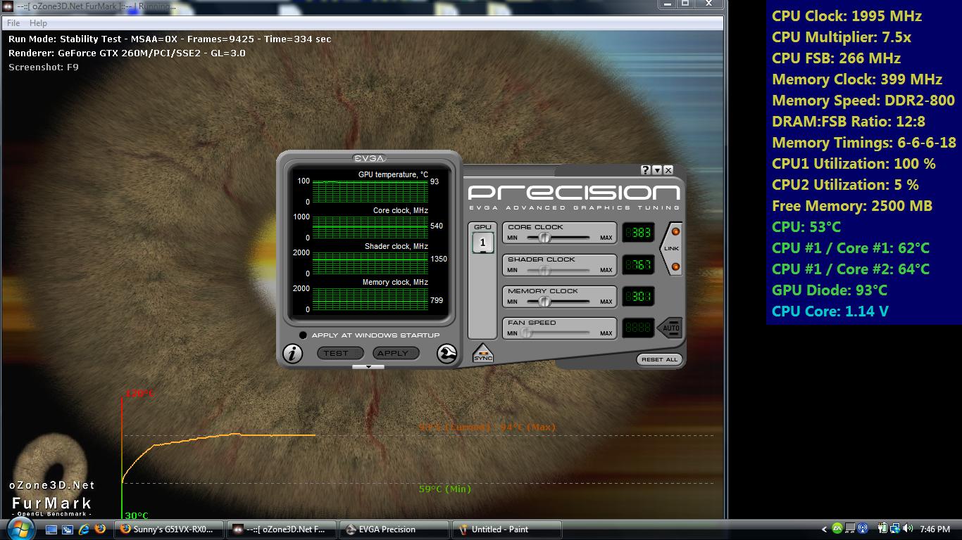
Task: Click the Core clock MHz graph
Action: 370,227
